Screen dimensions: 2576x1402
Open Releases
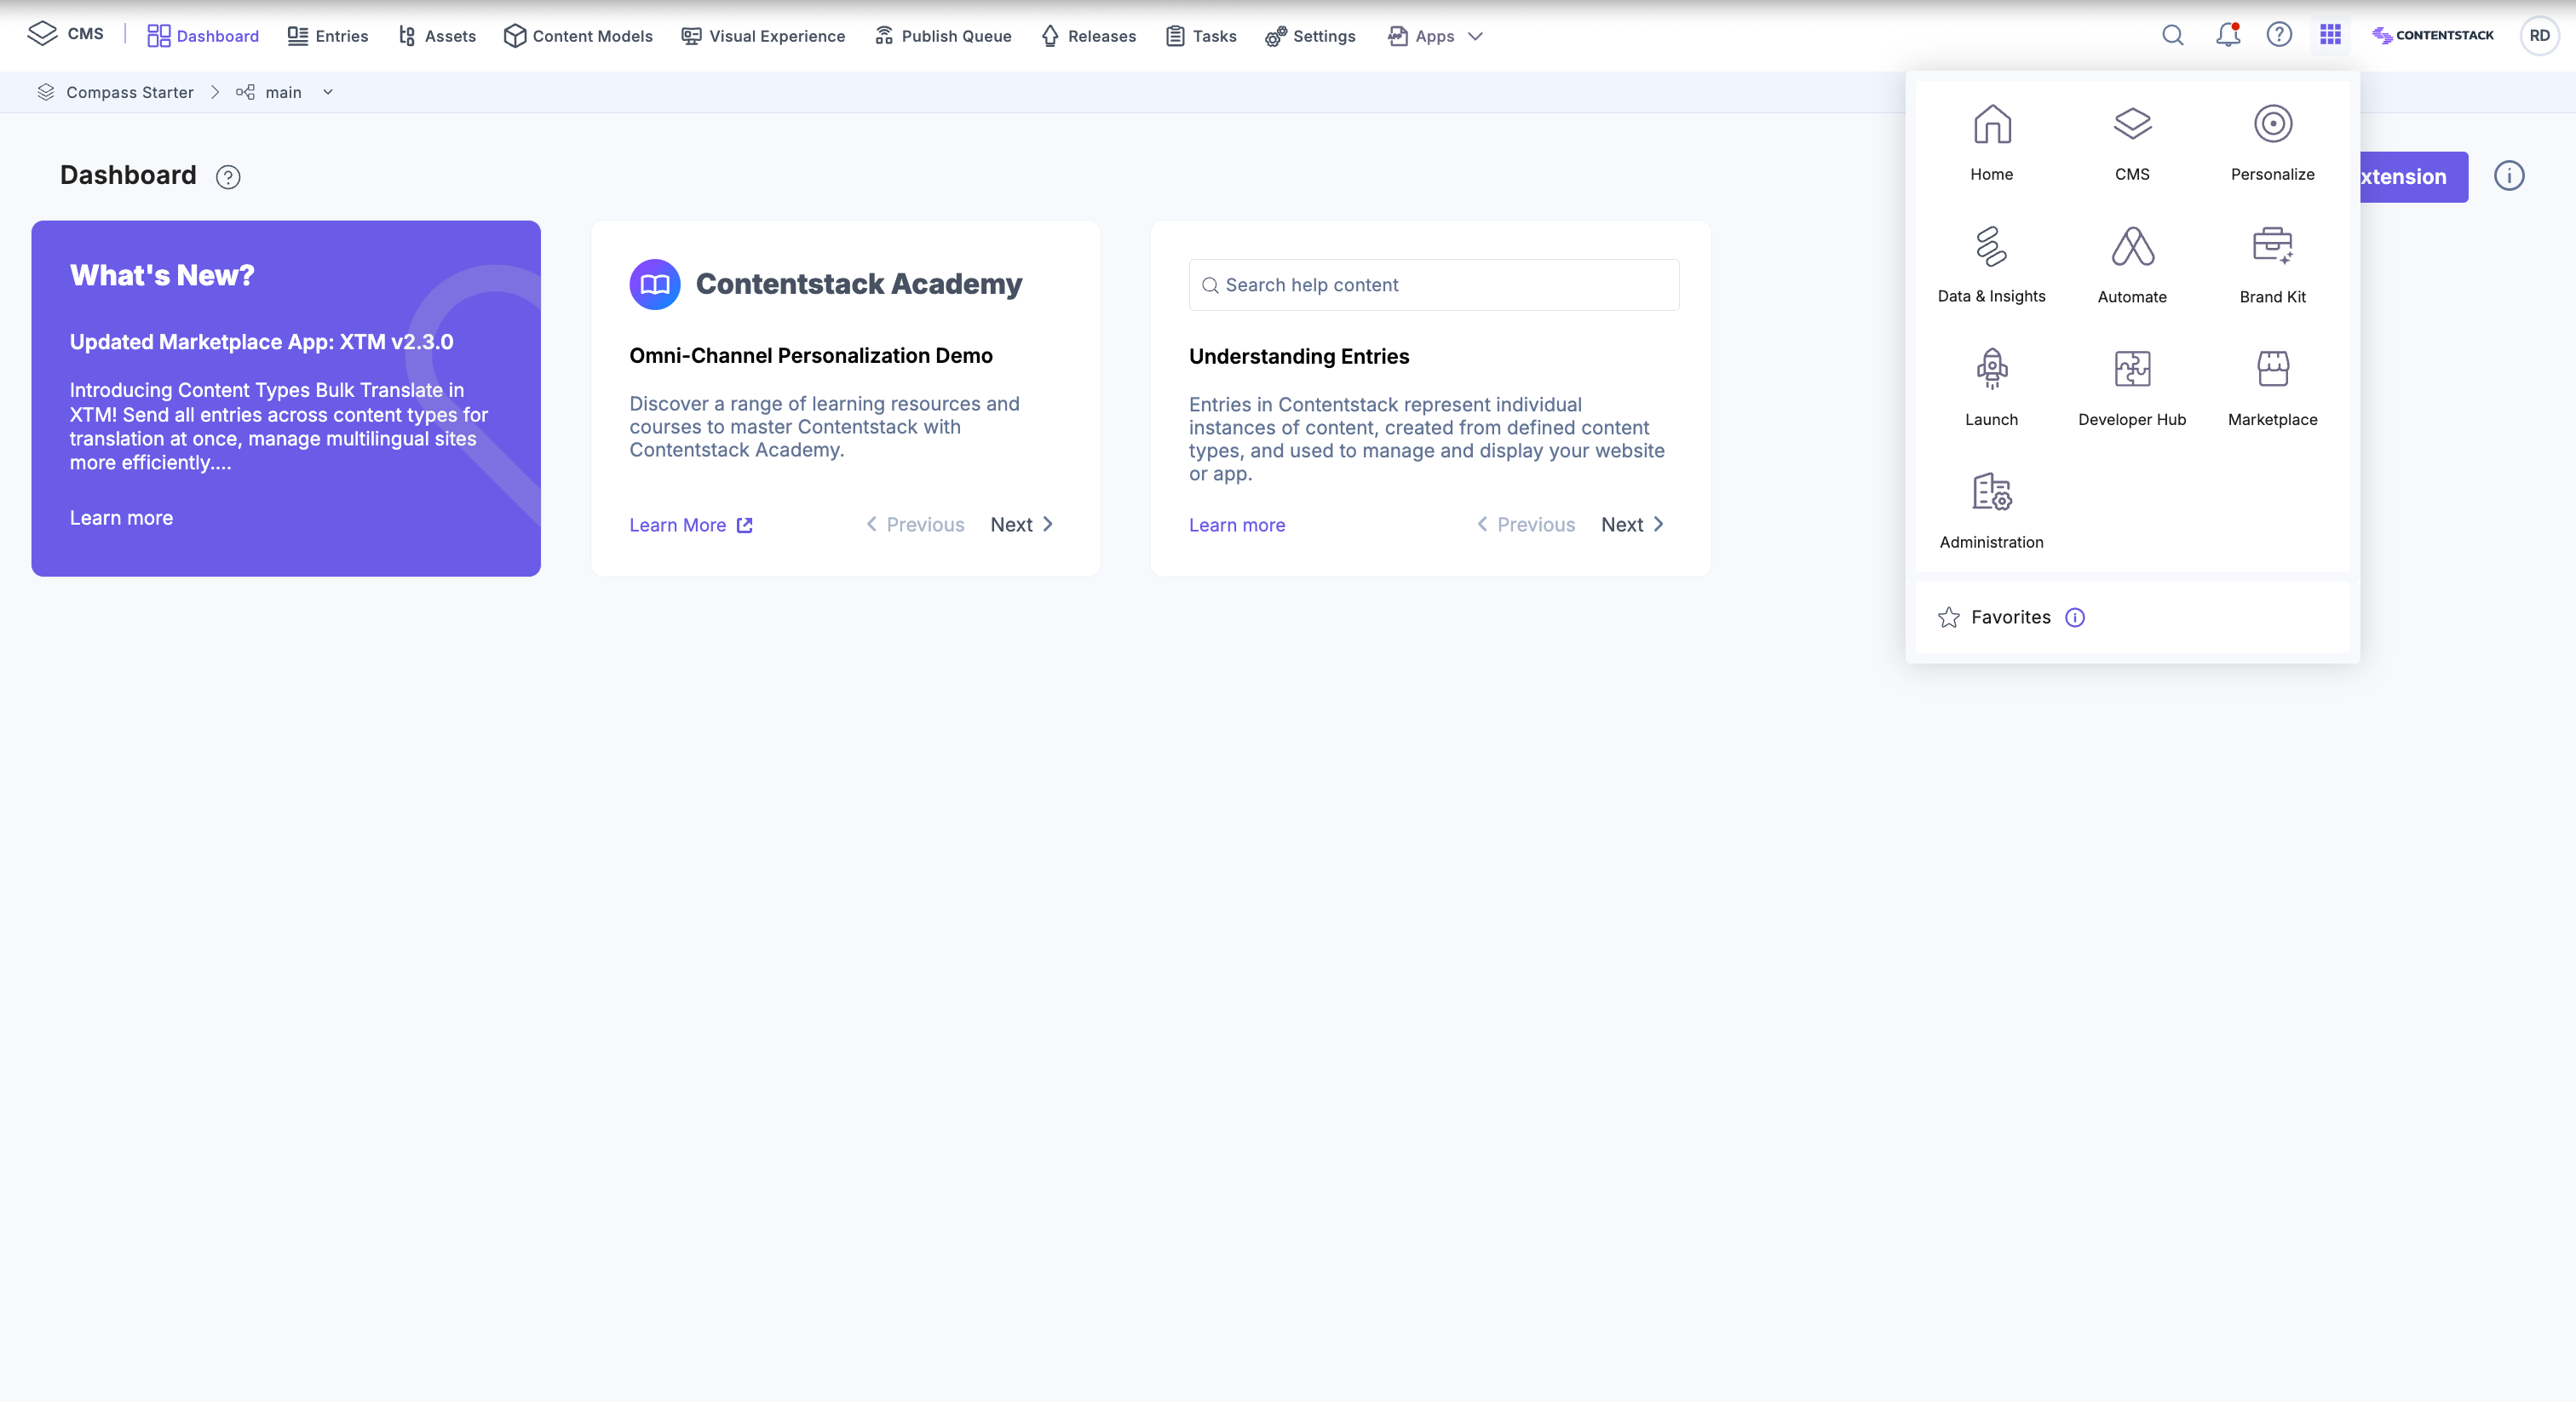[x=1088, y=36]
